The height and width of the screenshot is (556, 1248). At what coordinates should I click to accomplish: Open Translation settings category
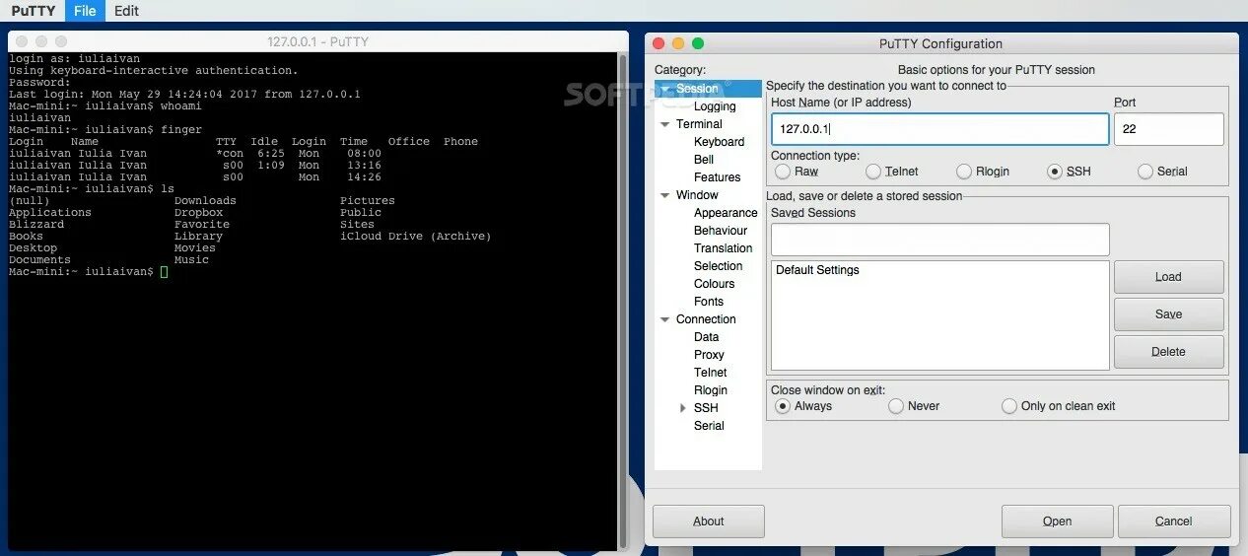click(723, 248)
